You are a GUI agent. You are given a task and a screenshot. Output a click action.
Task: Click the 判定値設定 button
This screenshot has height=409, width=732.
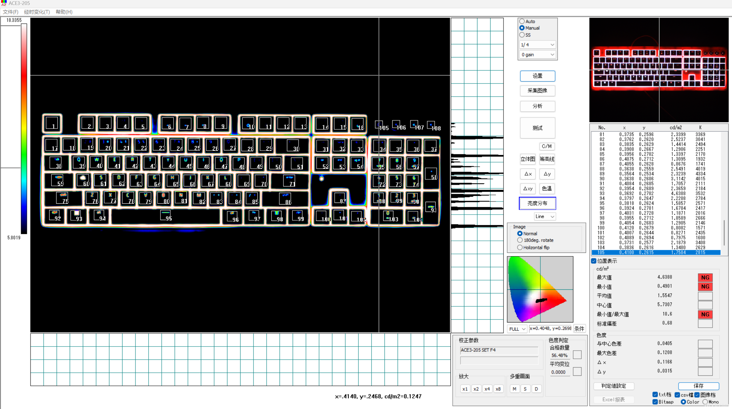(x=614, y=386)
